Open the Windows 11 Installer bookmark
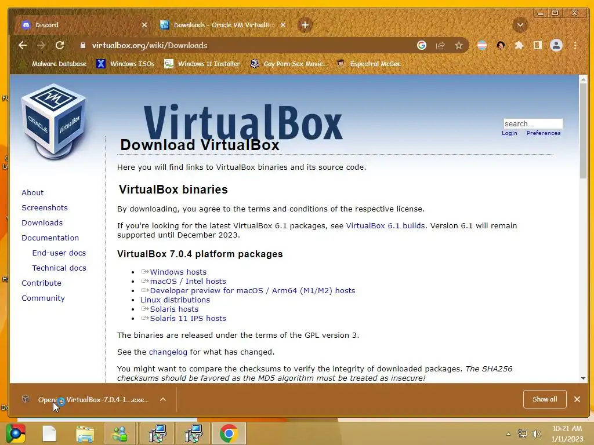 click(x=202, y=64)
